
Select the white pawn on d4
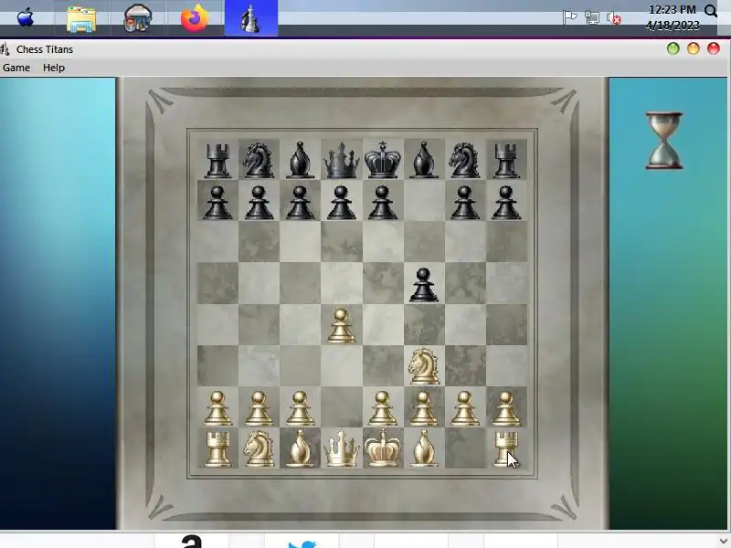coord(341,326)
